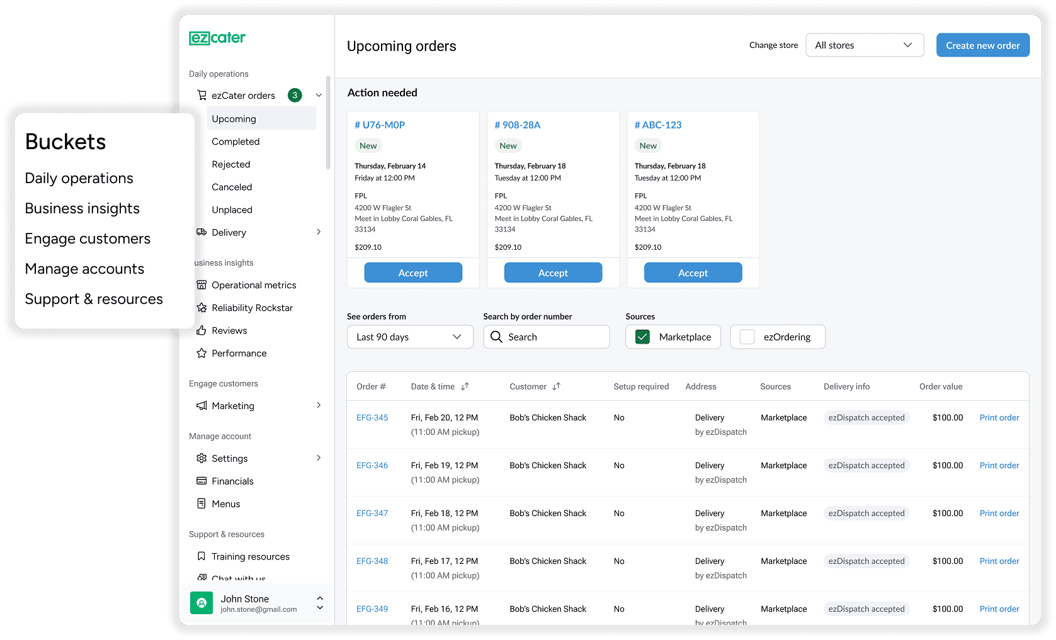
Task: Click John Stone's green avatar icon
Action: point(202,603)
